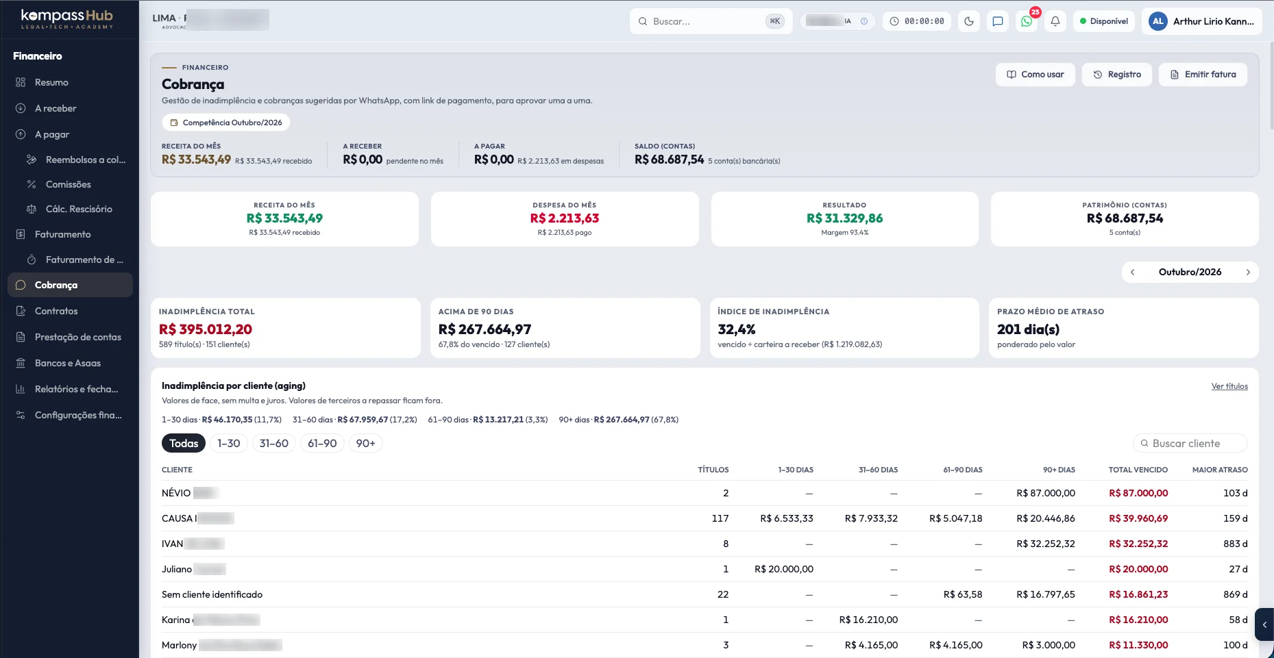
Task: Select the 61–90 aging filter
Action: 322,443
